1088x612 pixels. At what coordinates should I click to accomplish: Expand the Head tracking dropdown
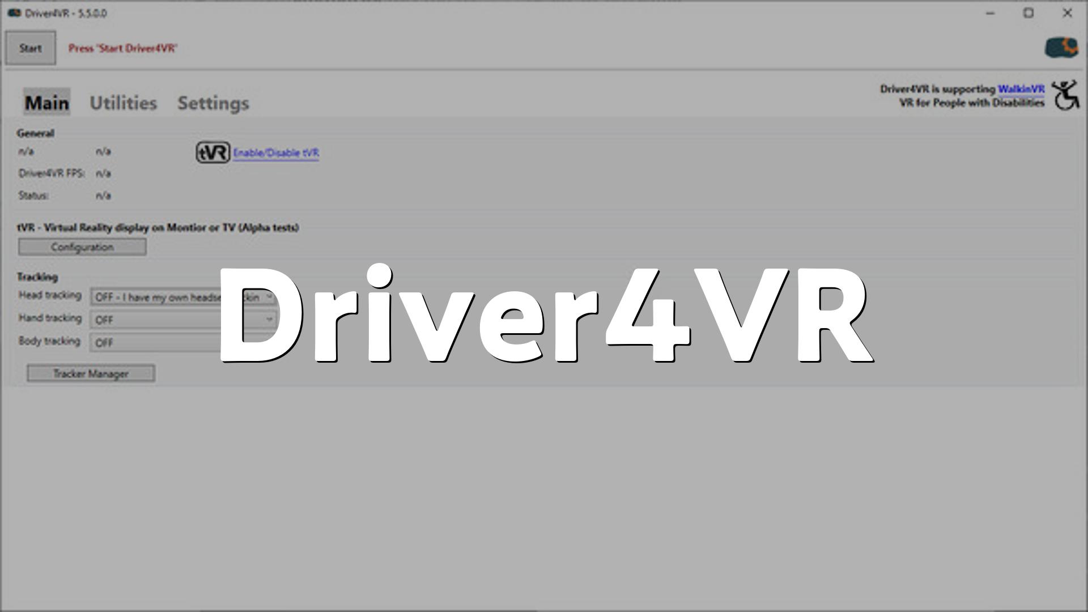pos(183,297)
